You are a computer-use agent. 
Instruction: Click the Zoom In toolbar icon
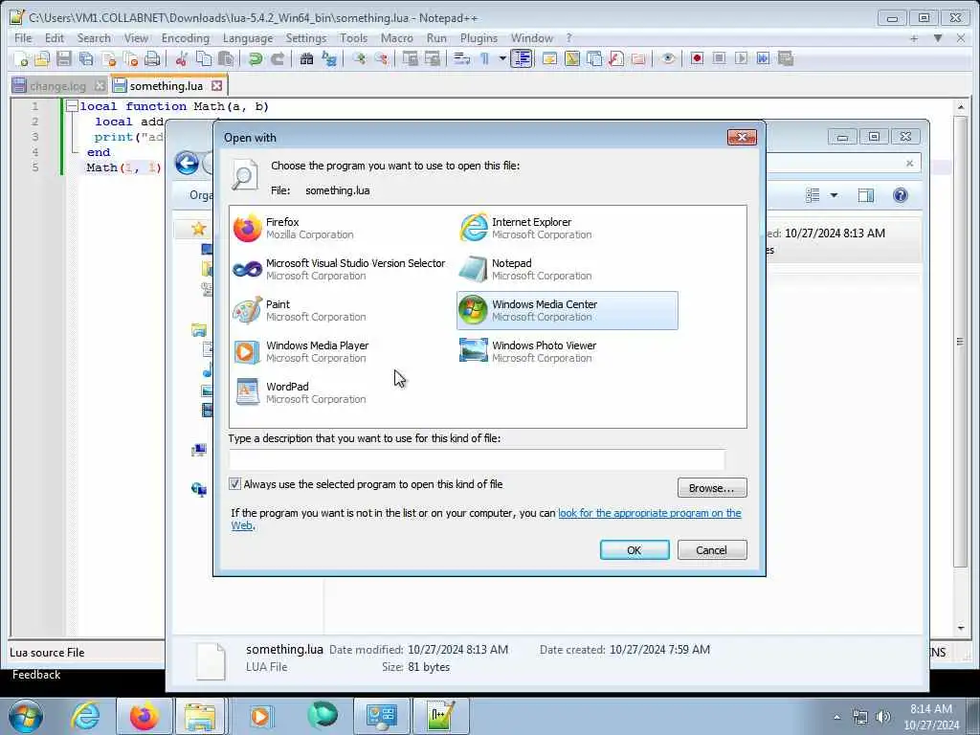(359, 58)
